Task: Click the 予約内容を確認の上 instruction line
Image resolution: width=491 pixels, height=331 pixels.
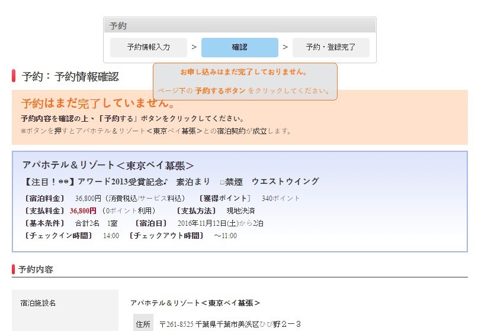Action: click(x=132, y=119)
